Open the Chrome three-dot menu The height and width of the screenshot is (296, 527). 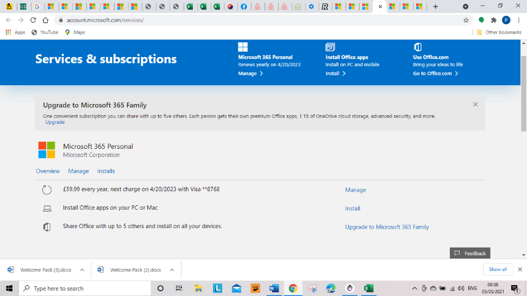point(519,20)
